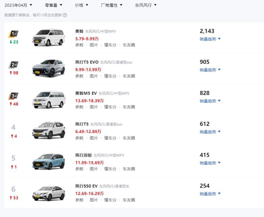Click the 254 sales figure
This screenshot has height=217, width=264.
click(x=205, y=186)
